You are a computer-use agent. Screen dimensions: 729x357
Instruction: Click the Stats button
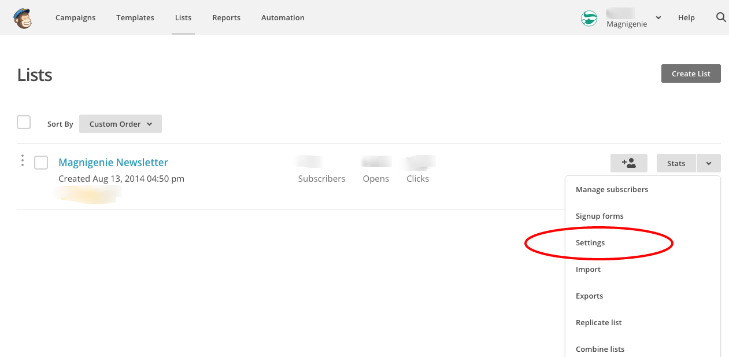point(676,163)
